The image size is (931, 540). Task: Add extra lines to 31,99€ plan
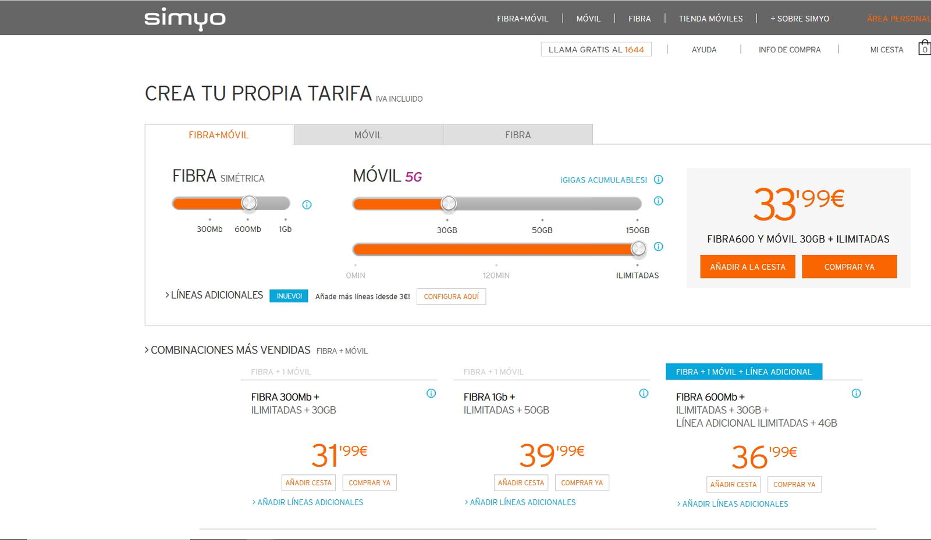tap(307, 502)
